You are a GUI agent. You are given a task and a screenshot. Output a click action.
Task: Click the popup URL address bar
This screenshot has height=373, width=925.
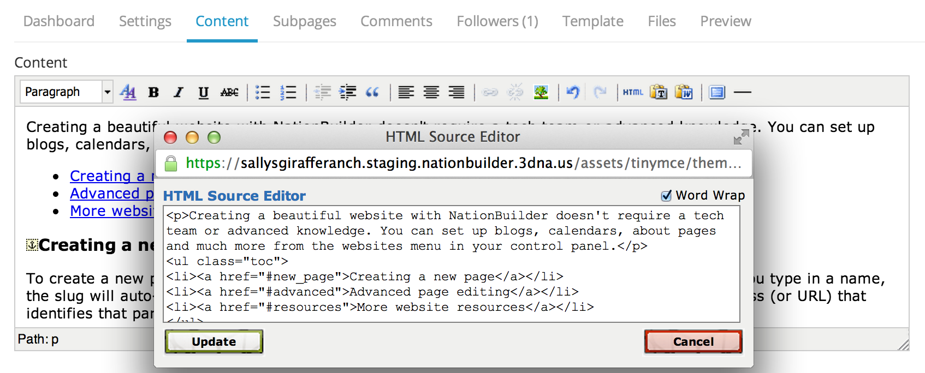click(x=454, y=163)
